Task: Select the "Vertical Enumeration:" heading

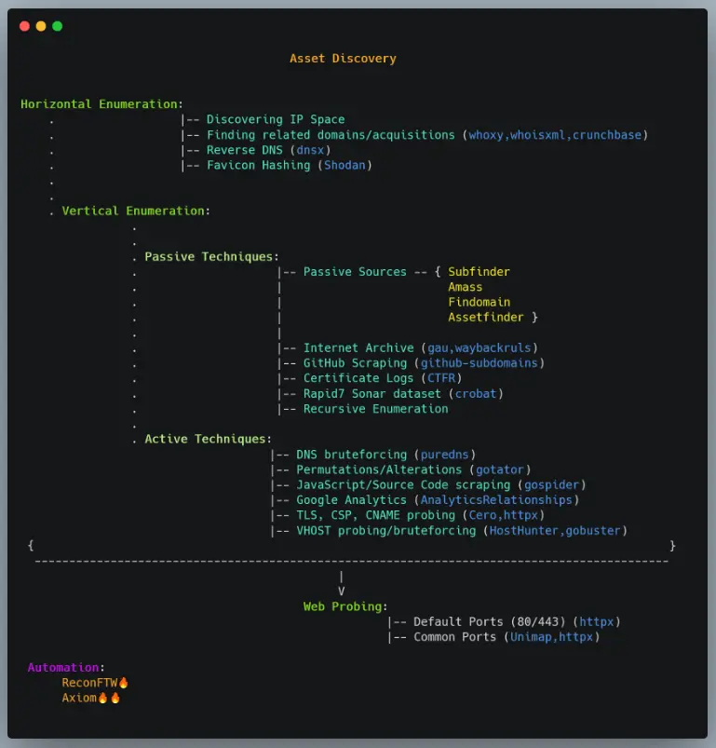Action: pos(136,211)
